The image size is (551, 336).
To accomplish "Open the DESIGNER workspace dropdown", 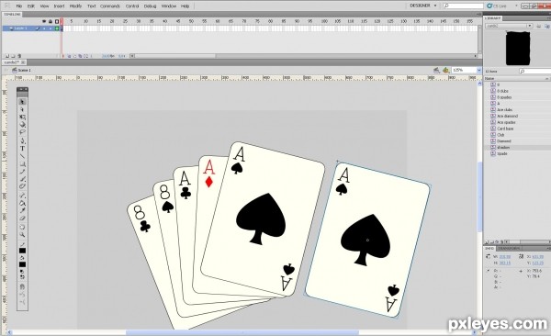I will point(423,6).
